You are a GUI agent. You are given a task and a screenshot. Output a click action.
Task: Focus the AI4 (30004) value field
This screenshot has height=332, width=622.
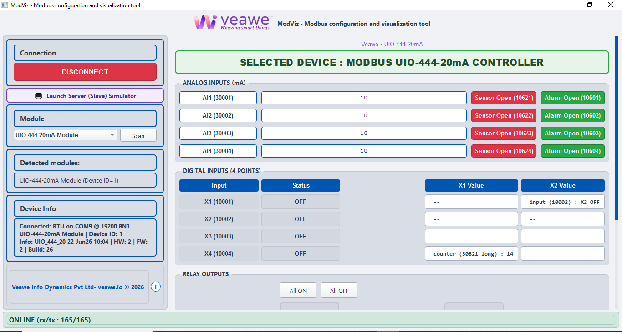[364, 151]
